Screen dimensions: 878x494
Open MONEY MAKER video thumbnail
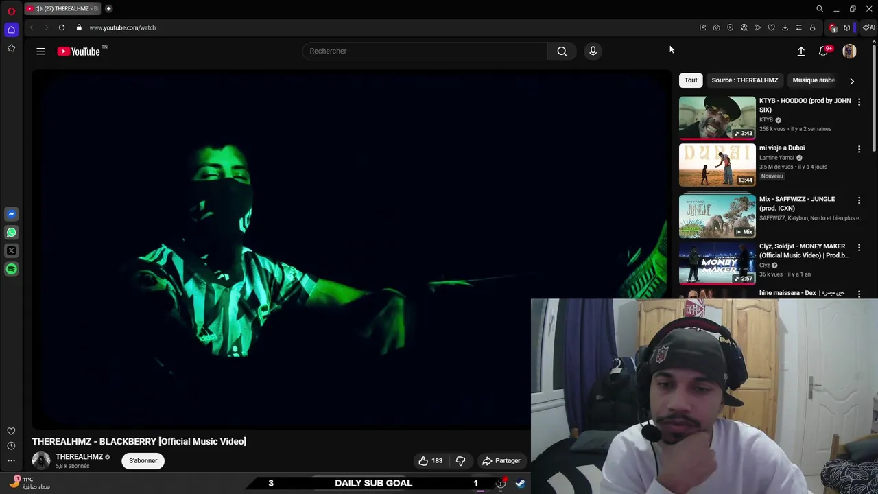coord(717,263)
